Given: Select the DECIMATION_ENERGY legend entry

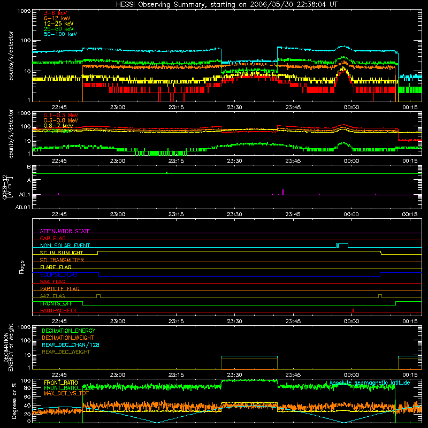Looking at the screenshot, I should click(68, 331).
